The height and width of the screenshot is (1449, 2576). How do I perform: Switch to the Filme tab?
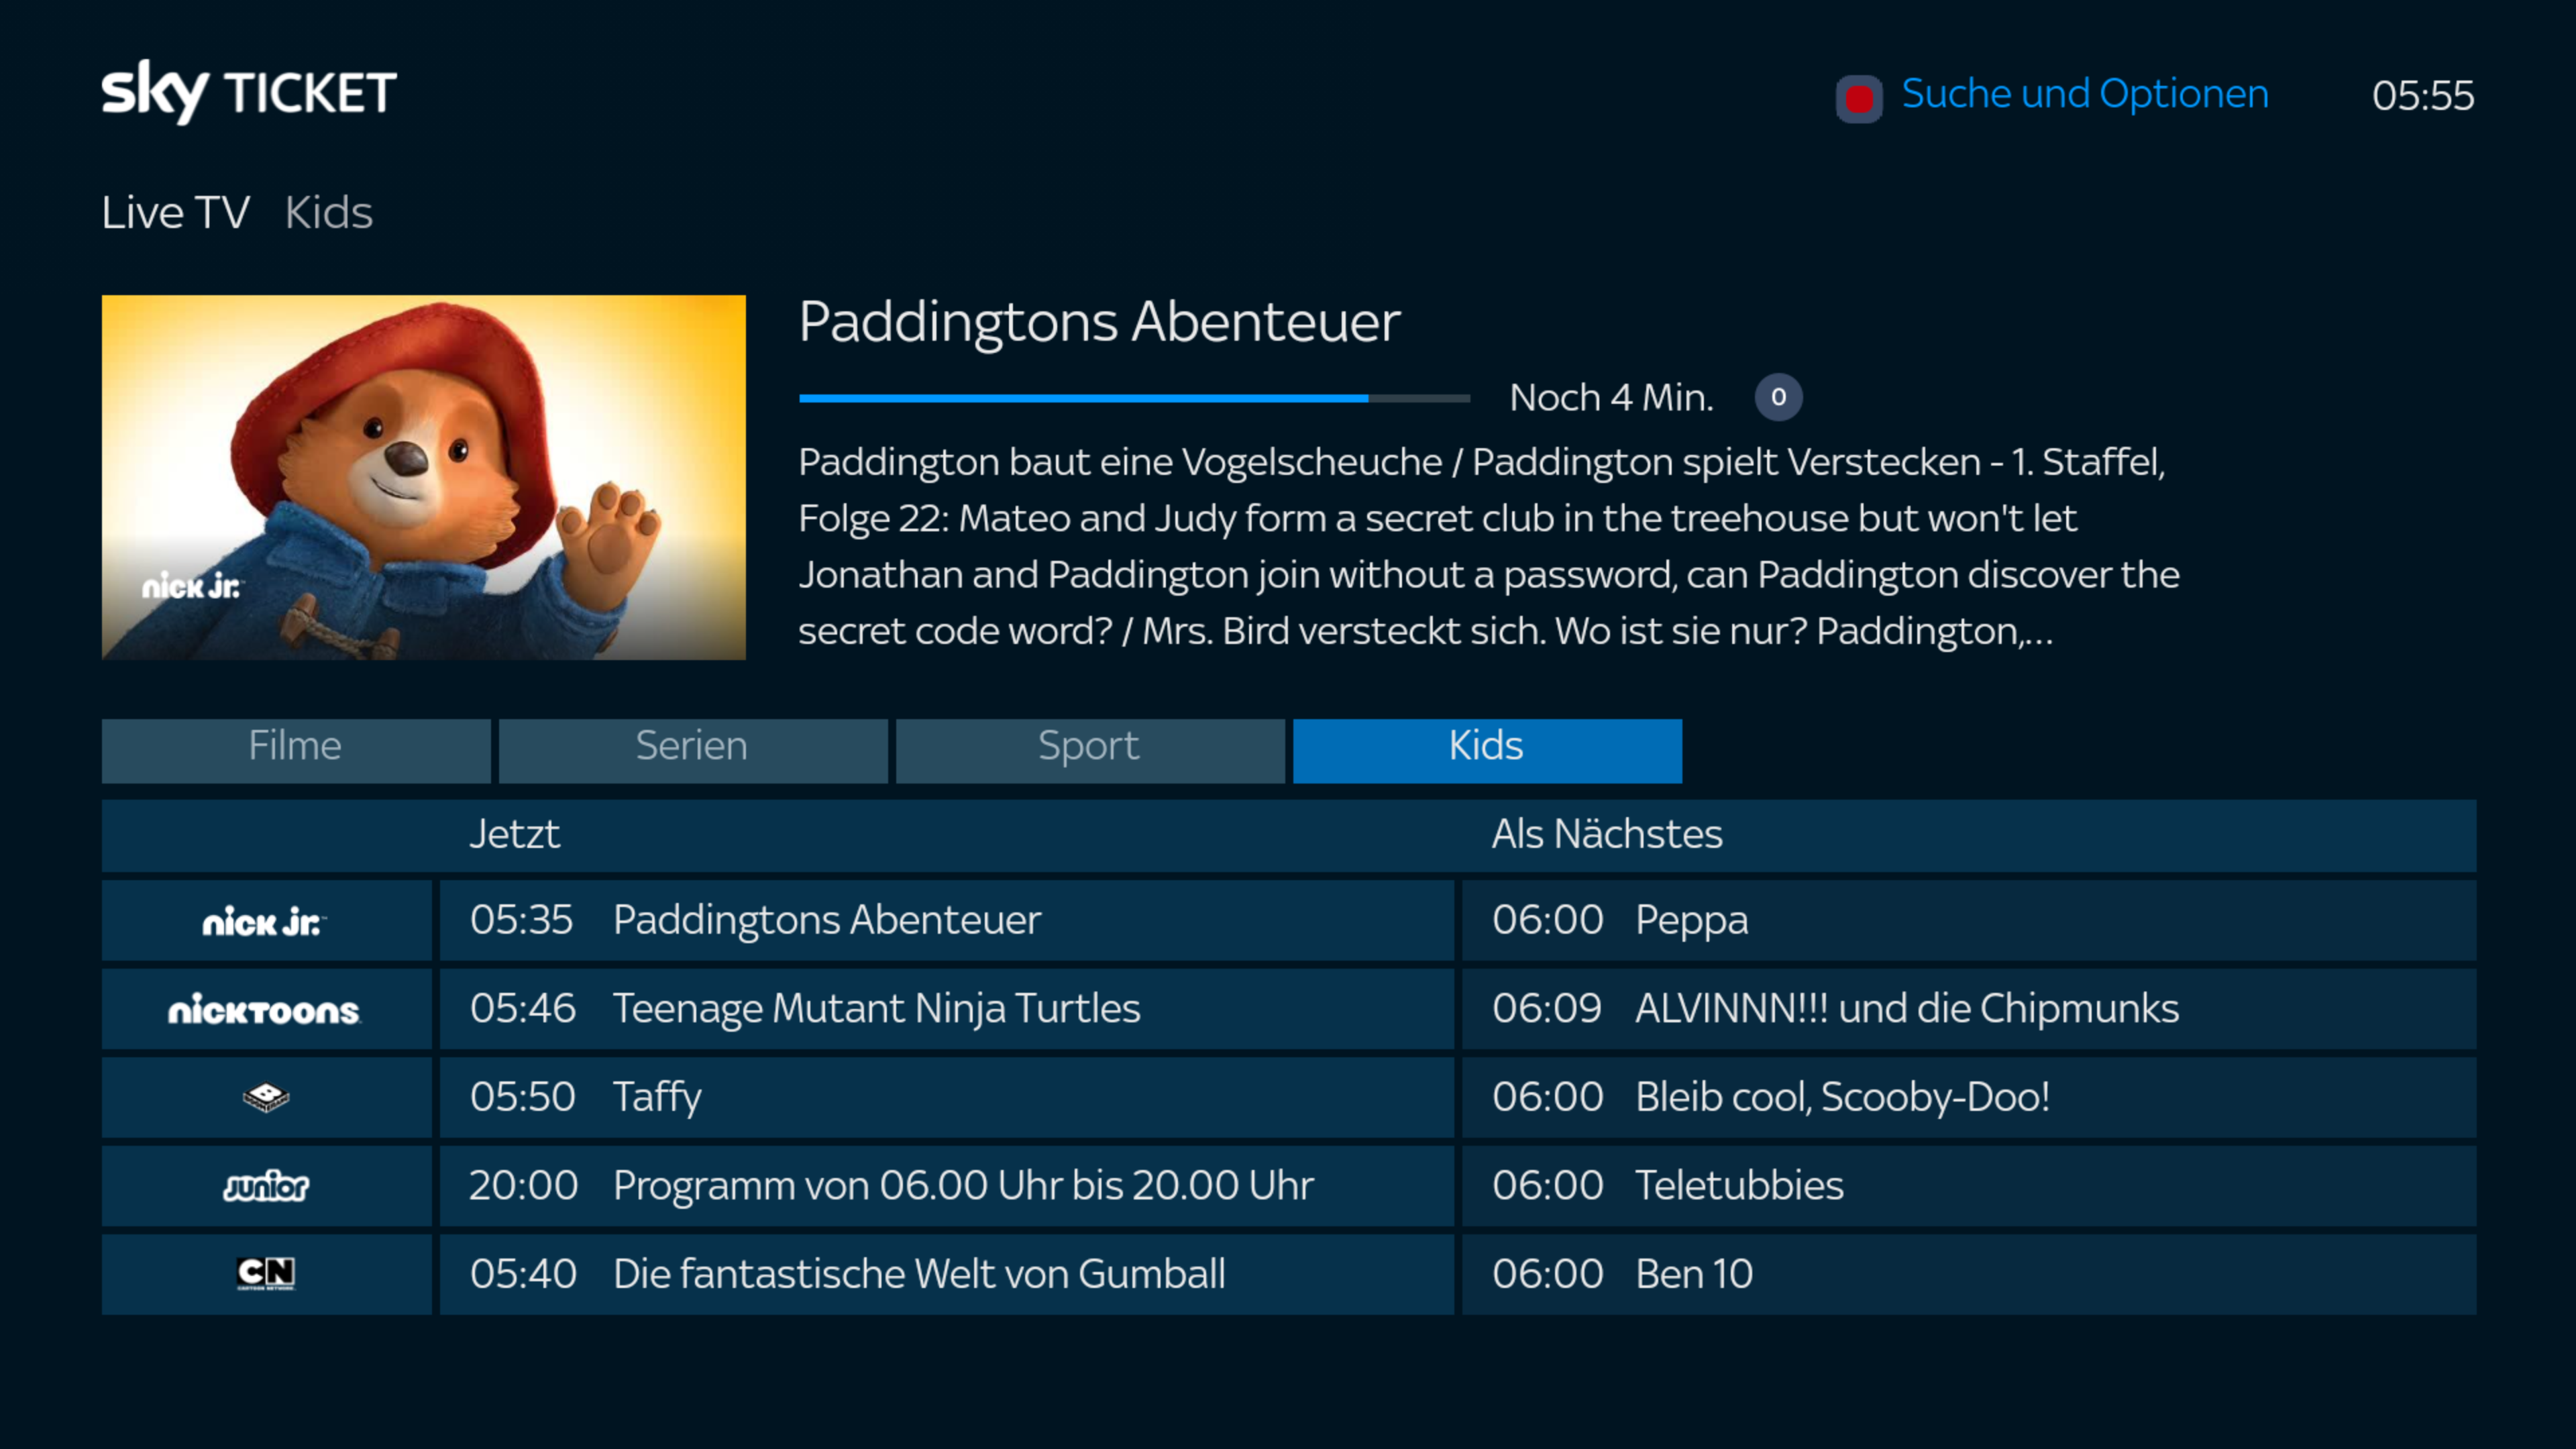pyautogui.click(x=296, y=750)
